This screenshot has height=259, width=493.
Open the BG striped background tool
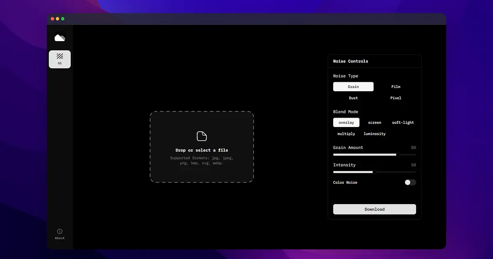(x=60, y=59)
